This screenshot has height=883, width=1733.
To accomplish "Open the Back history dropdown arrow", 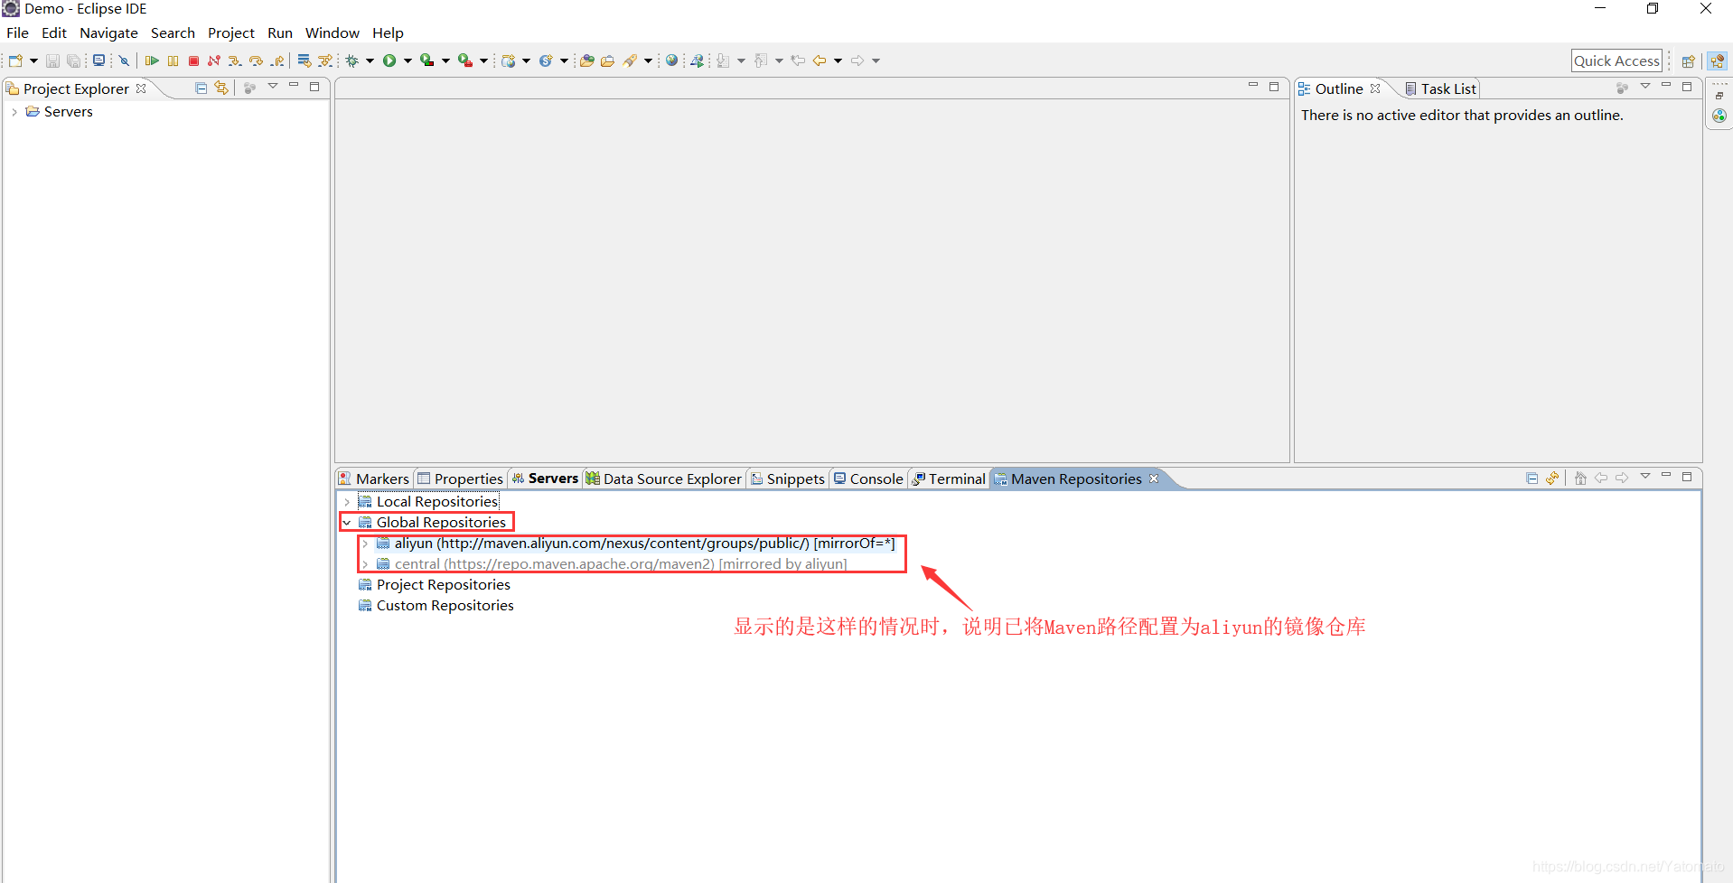I will [x=838, y=60].
